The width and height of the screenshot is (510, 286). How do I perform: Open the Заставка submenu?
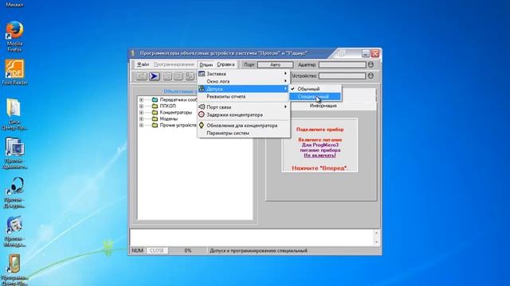243,74
